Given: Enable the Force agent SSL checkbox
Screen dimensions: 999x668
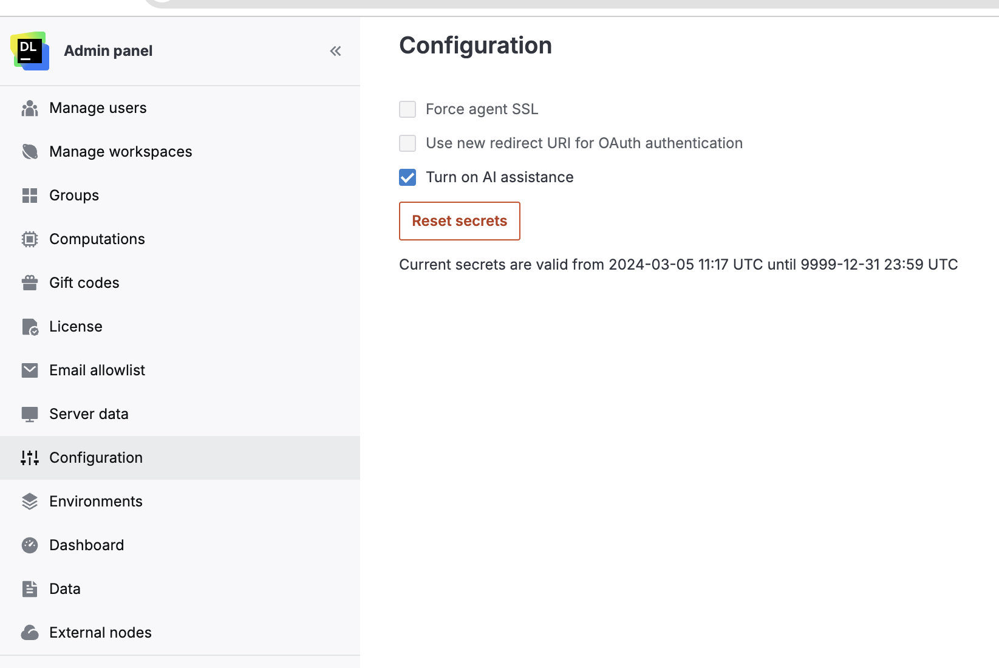Looking at the screenshot, I should click(x=407, y=109).
